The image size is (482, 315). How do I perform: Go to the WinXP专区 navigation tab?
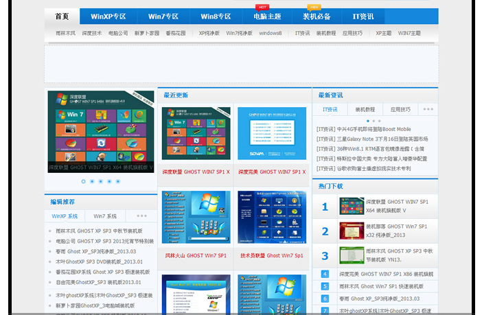click(108, 16)
